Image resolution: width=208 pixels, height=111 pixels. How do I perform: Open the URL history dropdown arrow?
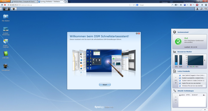point(132,5)
